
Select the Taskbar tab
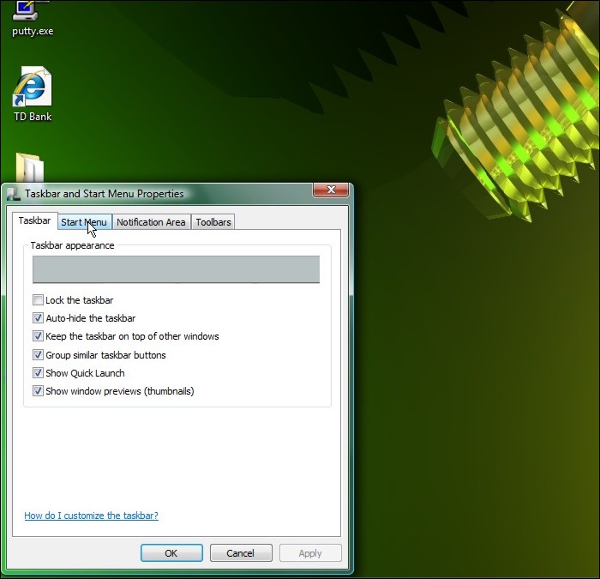coord(34,220)
